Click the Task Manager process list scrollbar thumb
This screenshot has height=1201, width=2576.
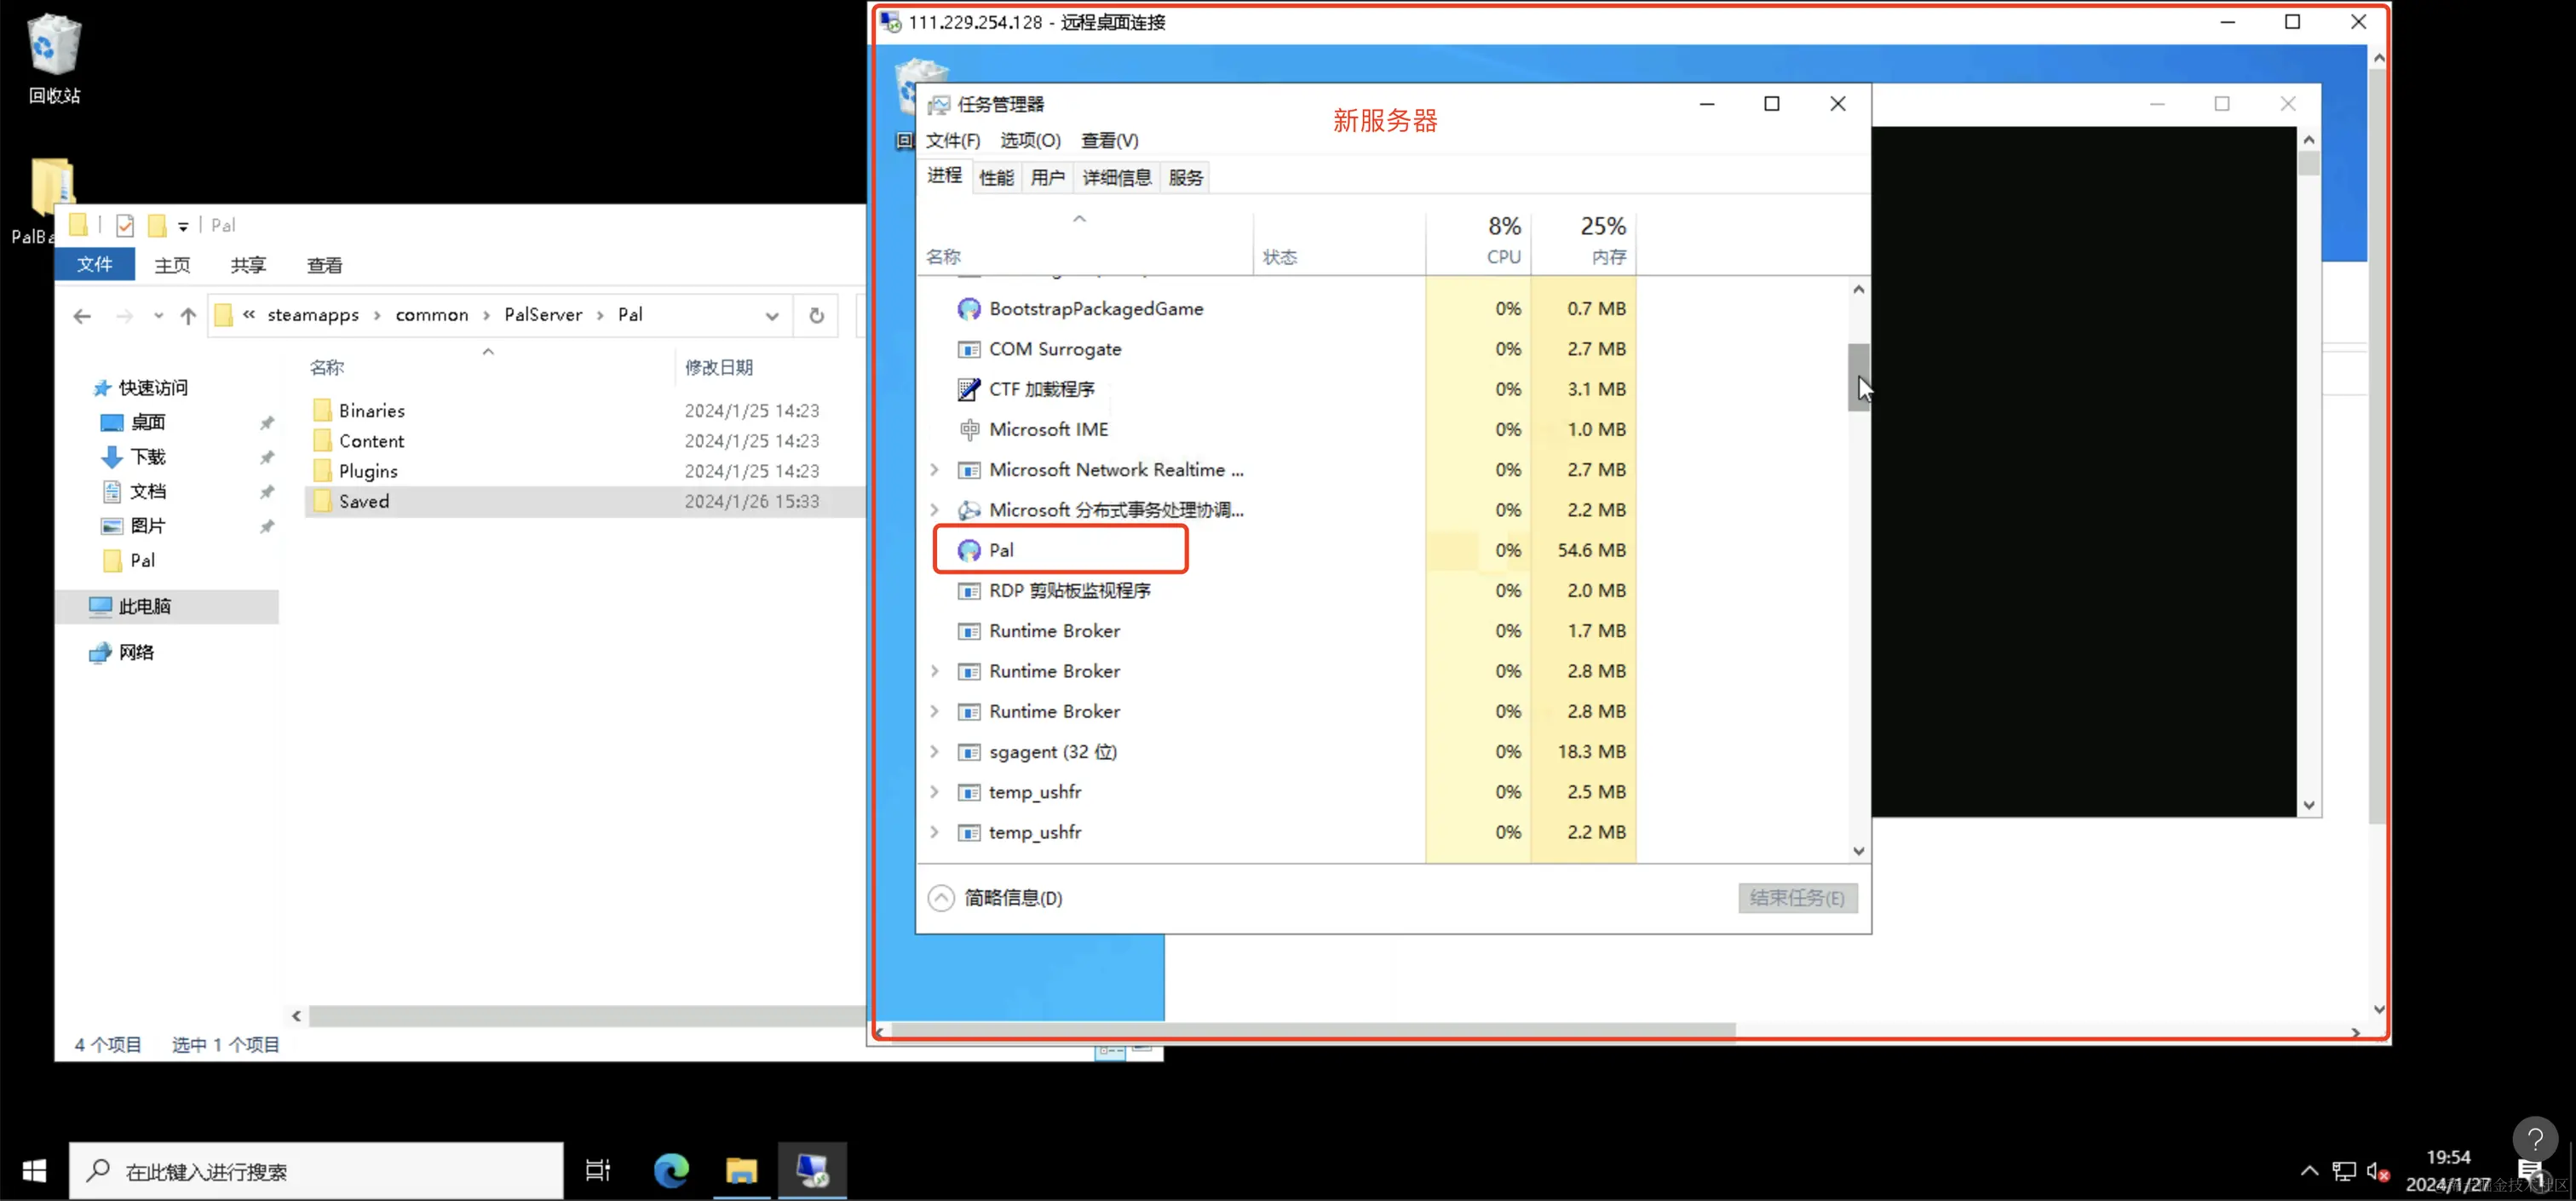click(1858, 377)
